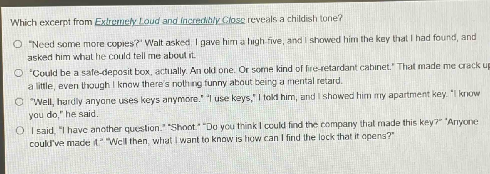Click the "Which excerpt from" question text
The width and height of the screenshot is (490, 174).
coord(52,22)
